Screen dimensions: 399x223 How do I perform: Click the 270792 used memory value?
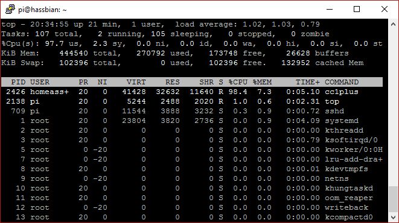[x=151, y=53]
